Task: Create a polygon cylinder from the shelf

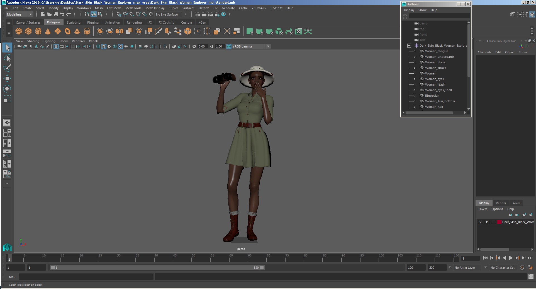Action: [x=38, y=31]
